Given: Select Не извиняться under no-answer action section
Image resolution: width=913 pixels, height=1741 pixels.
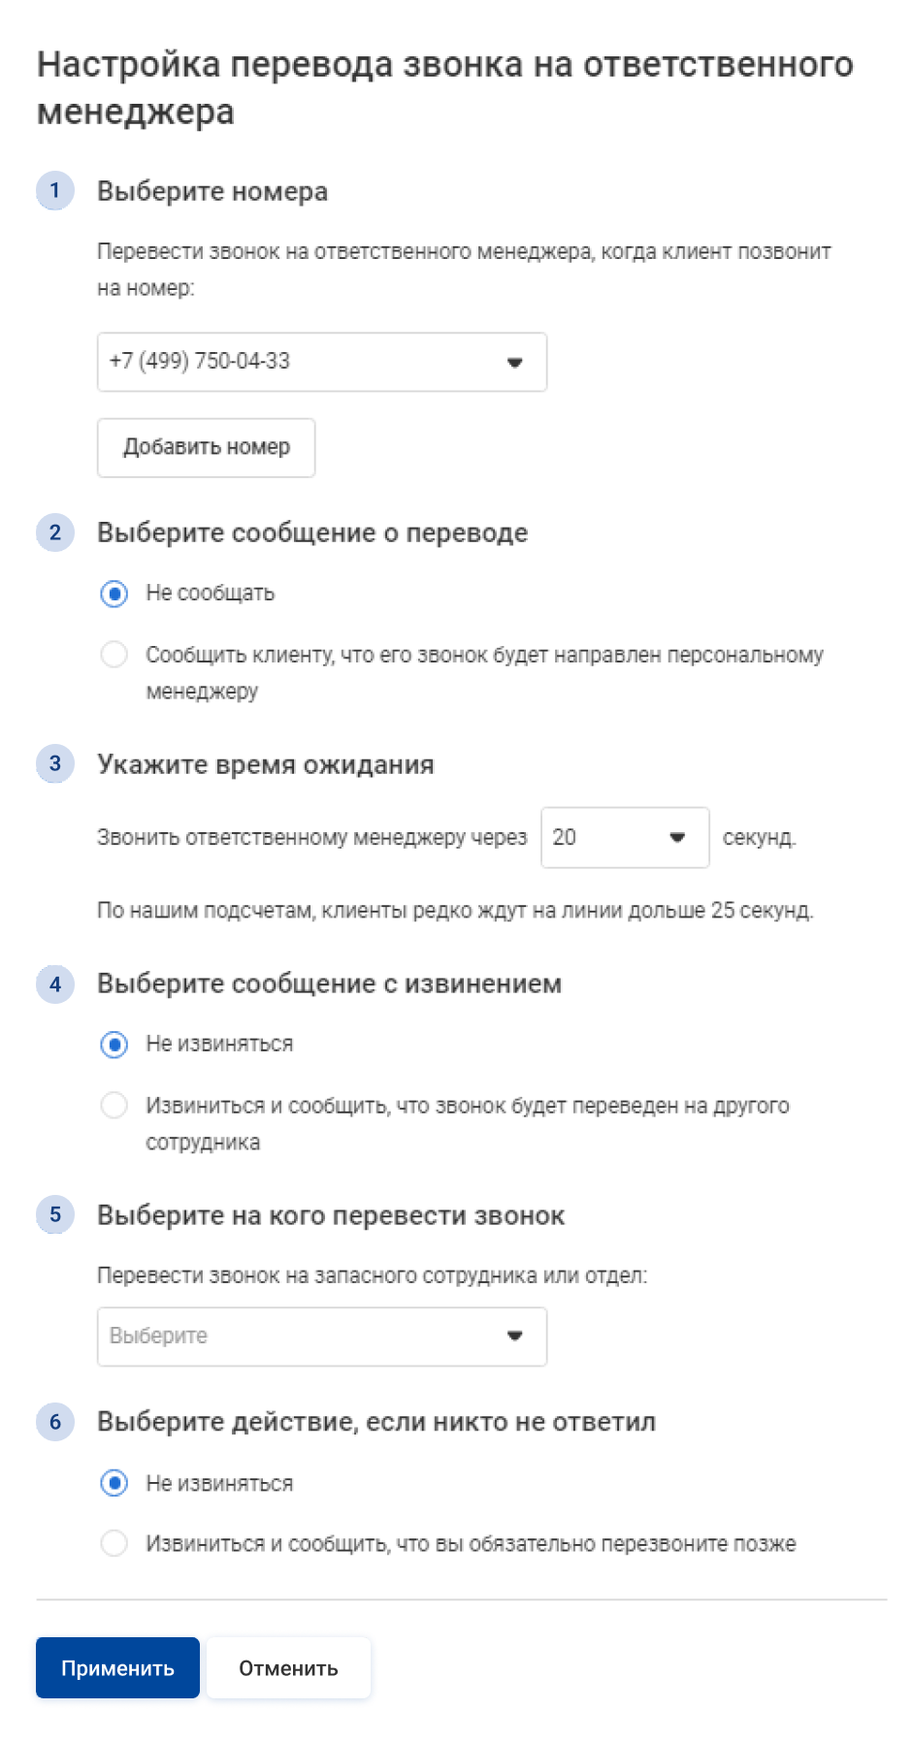Looking at the screenshot, I should [114, 1483].
